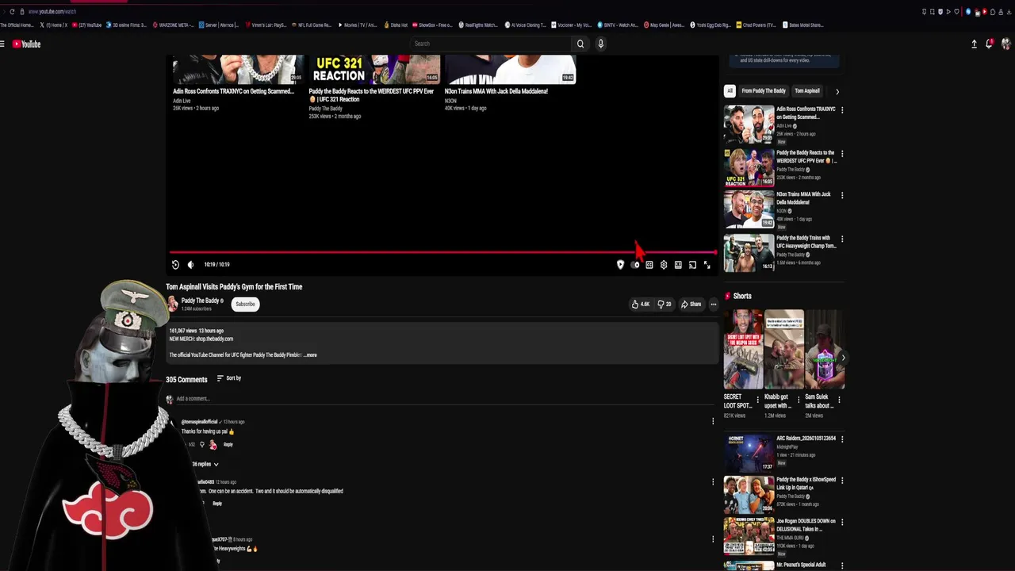
Task: Click the shield icon in player controls
Action: [x=620, y=265]
